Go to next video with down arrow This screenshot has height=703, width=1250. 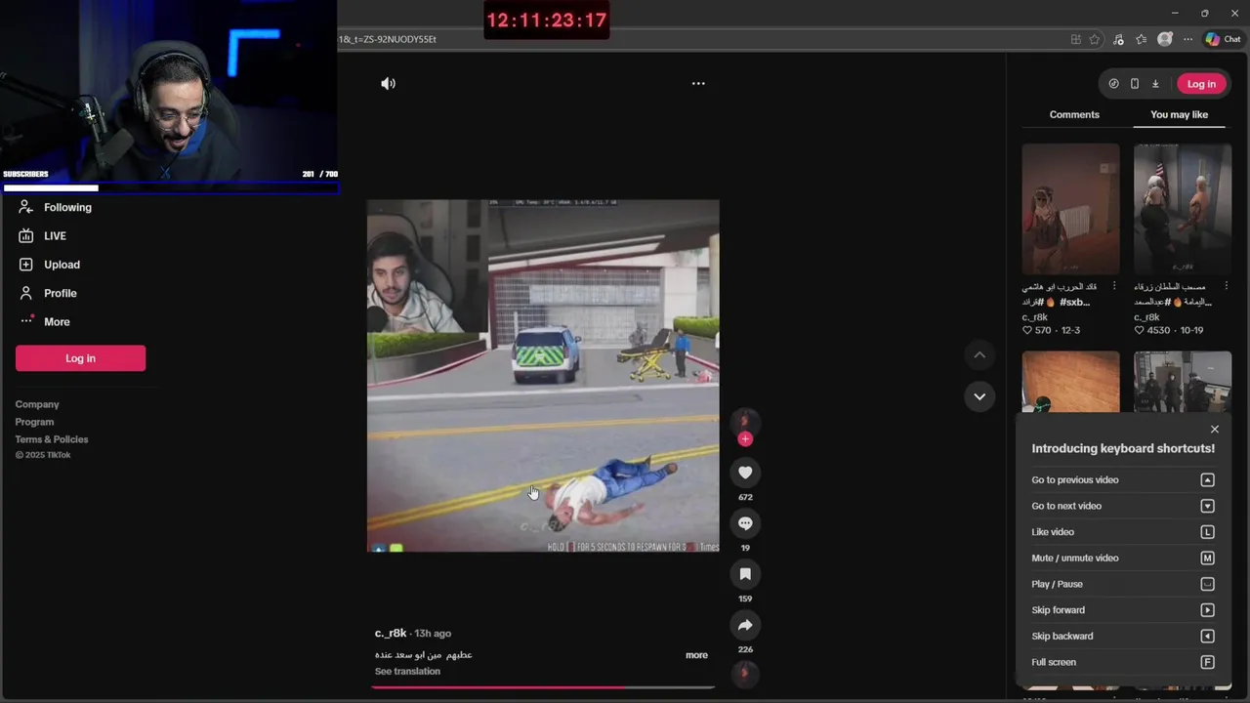[x=979, y=396]
